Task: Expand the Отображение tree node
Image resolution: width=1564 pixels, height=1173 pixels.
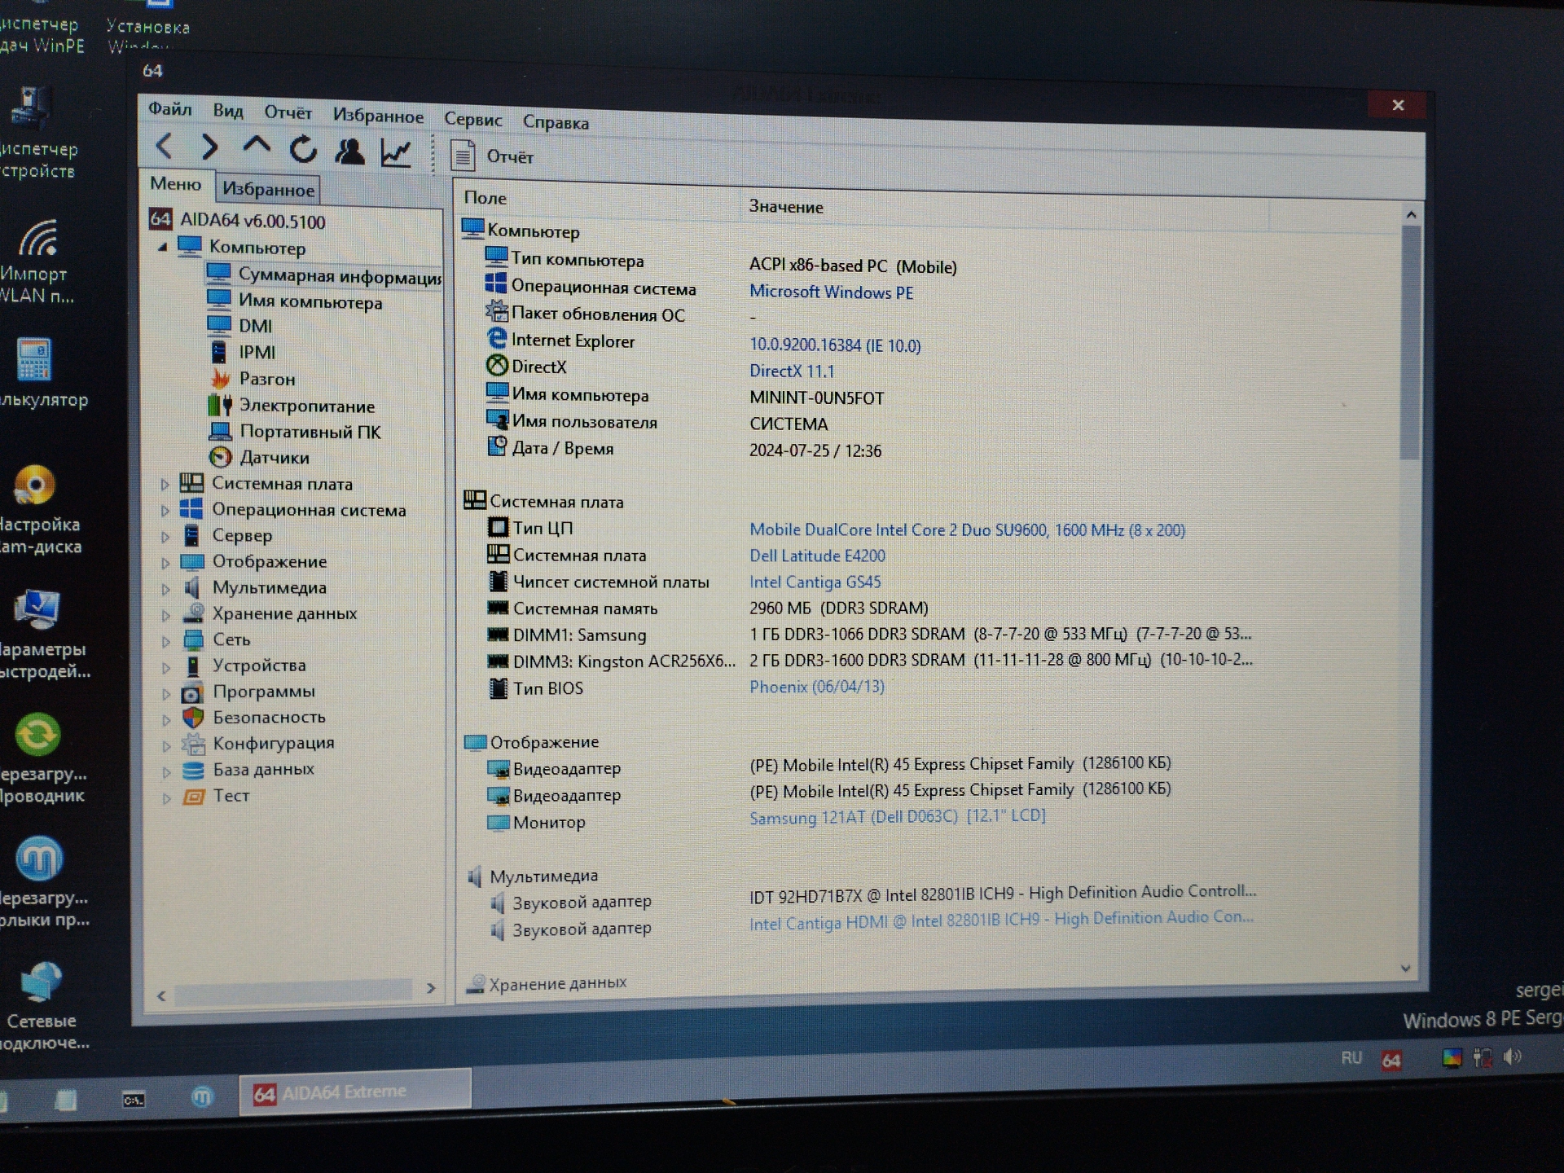Action: (165, 562)
